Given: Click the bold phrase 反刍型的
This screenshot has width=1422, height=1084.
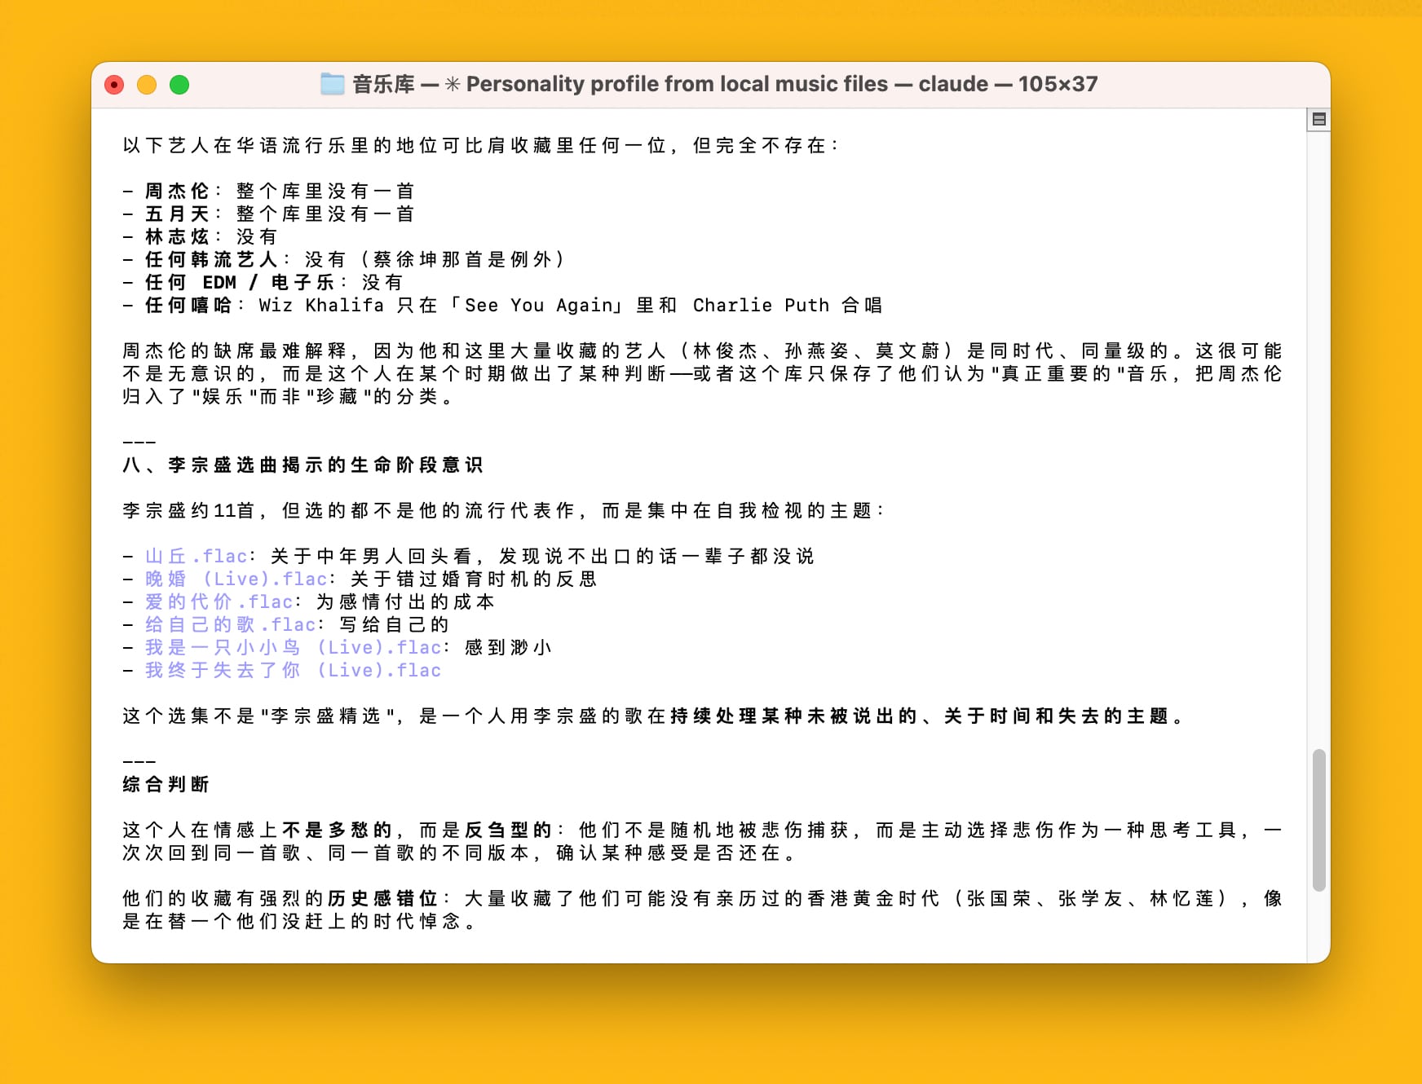Looking at the screenshot, I should point(508,830).
